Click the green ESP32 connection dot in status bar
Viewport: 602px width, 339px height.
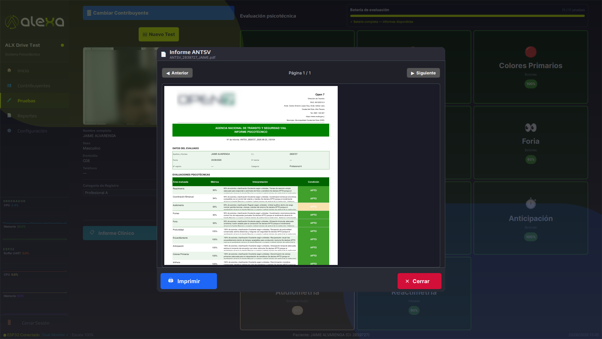5,335
